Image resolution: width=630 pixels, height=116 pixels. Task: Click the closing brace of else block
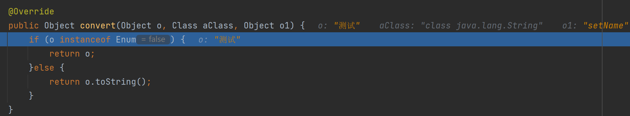click(31, 96)
